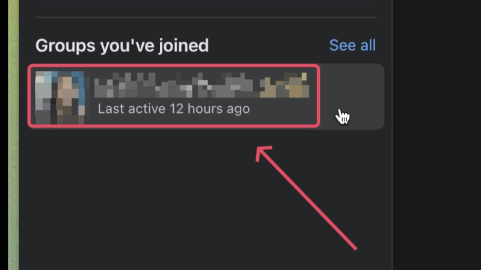The image size is (481, 270).
Task: Open the group card's empty right side
Action: pos(352,97)
